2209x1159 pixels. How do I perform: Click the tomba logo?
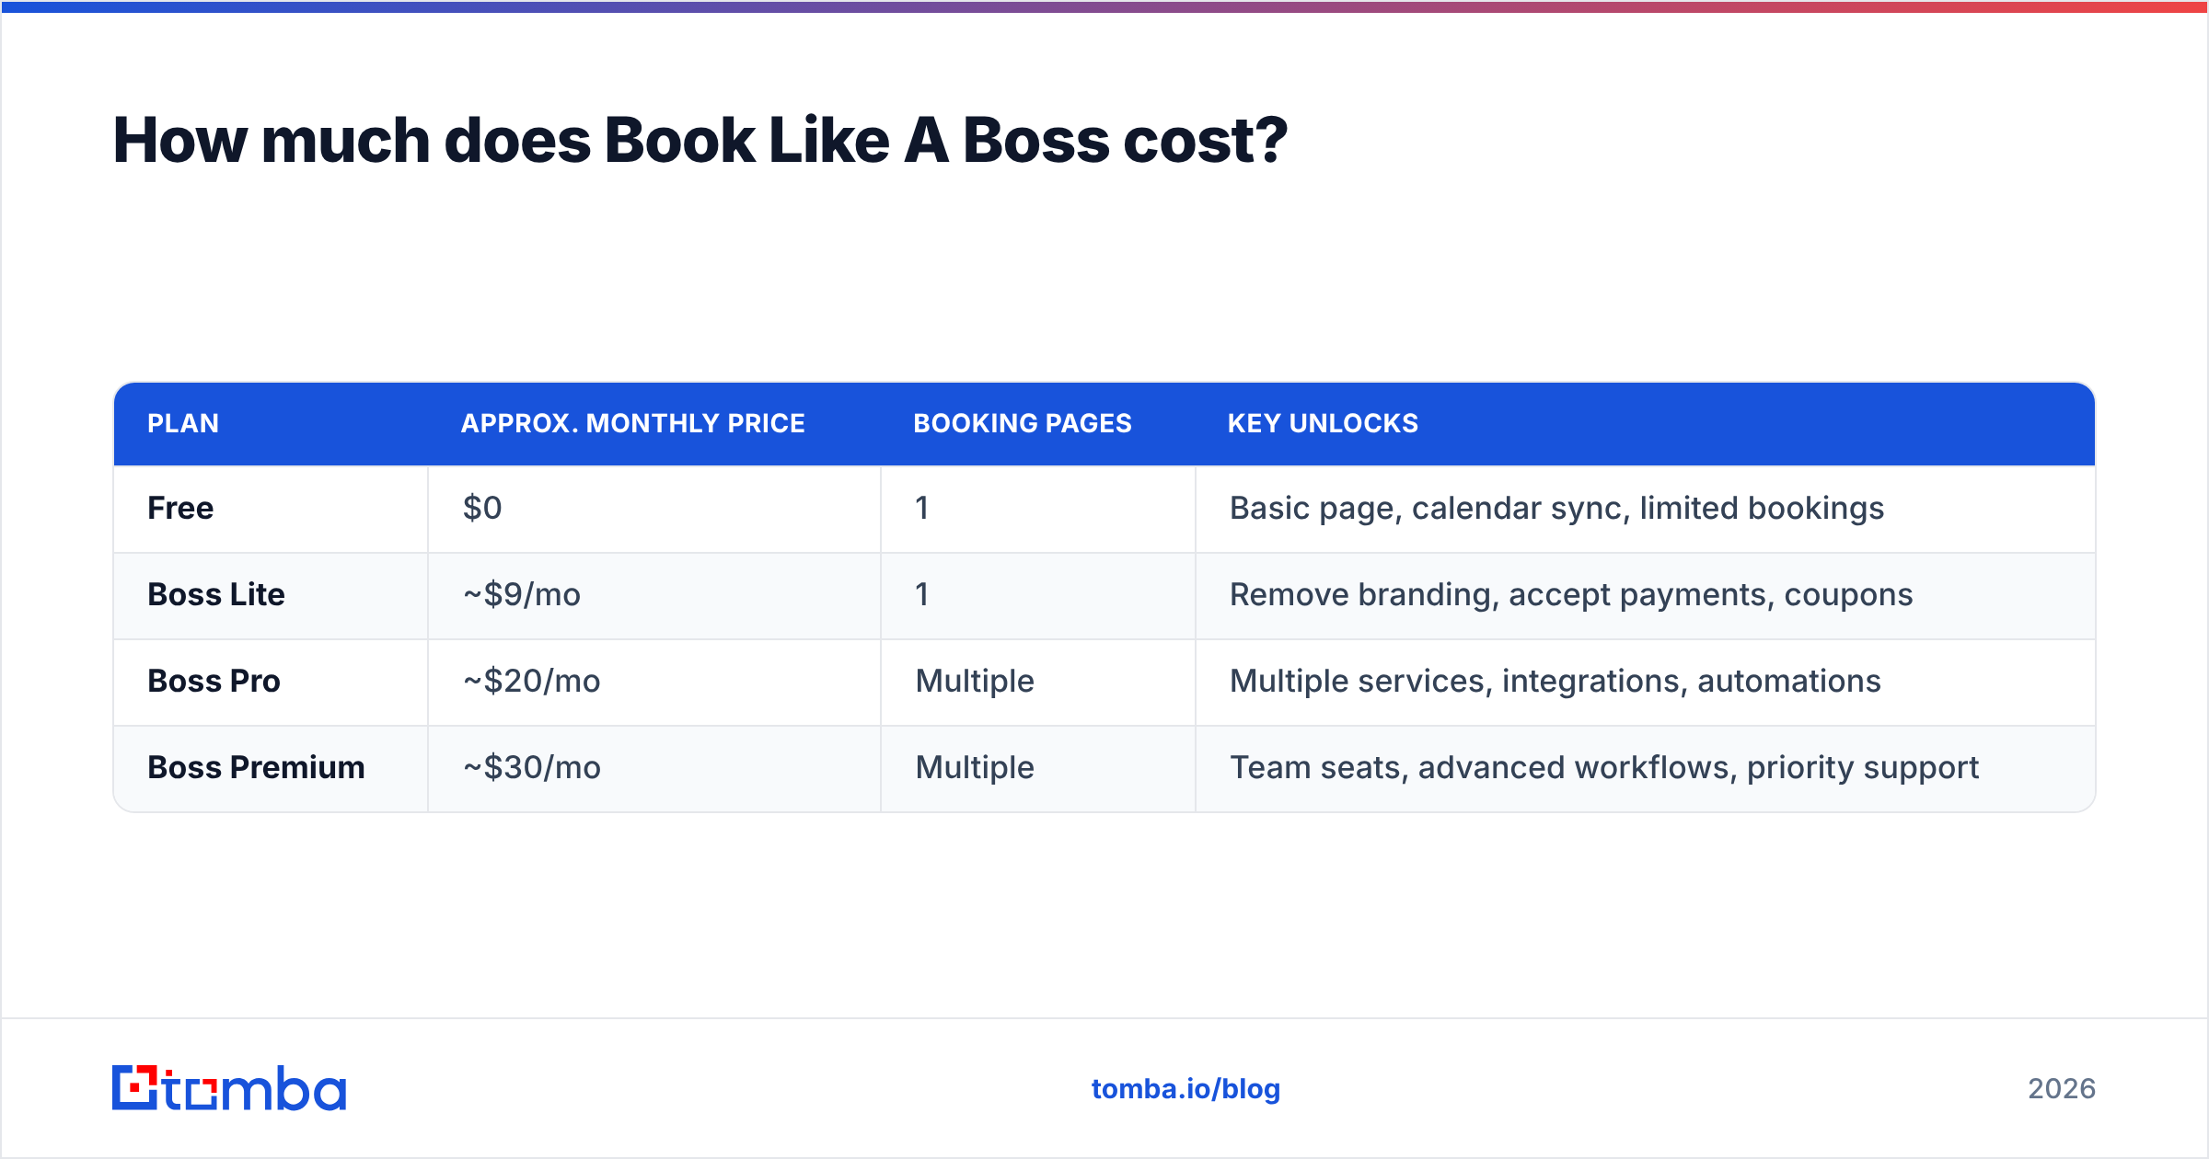[229, 1088]
